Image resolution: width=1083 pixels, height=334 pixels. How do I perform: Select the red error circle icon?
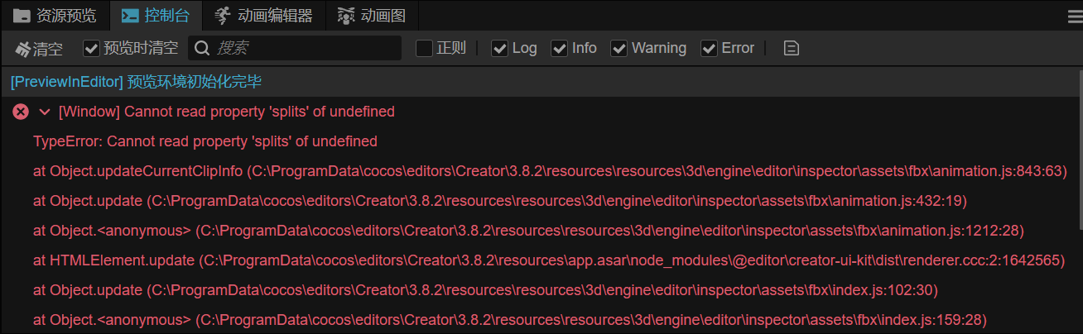(21, 112)
